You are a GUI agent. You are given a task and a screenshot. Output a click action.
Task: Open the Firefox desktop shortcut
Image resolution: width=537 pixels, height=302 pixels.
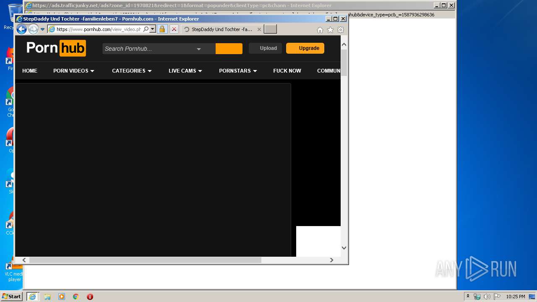tap(10, 59)
